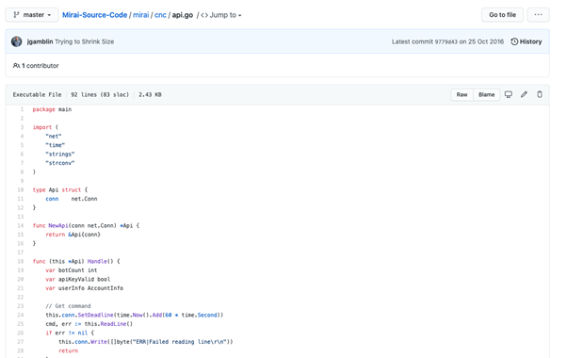Click the 1 contributor label
Screen dimensions: 567x358
pyautogui.click(x=40, y=65)
